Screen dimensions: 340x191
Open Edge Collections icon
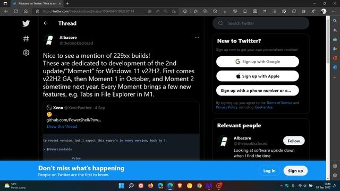(x=206, y=11)
